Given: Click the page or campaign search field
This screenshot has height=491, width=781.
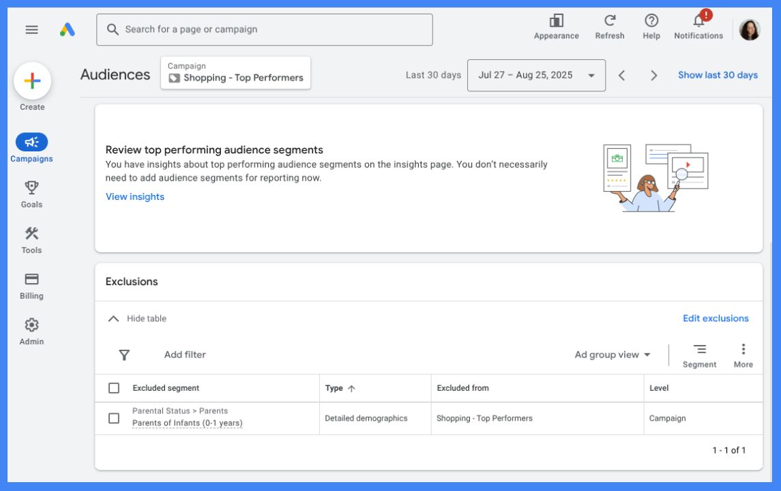Looking at the screenshot, I should [x=265, y=29].
